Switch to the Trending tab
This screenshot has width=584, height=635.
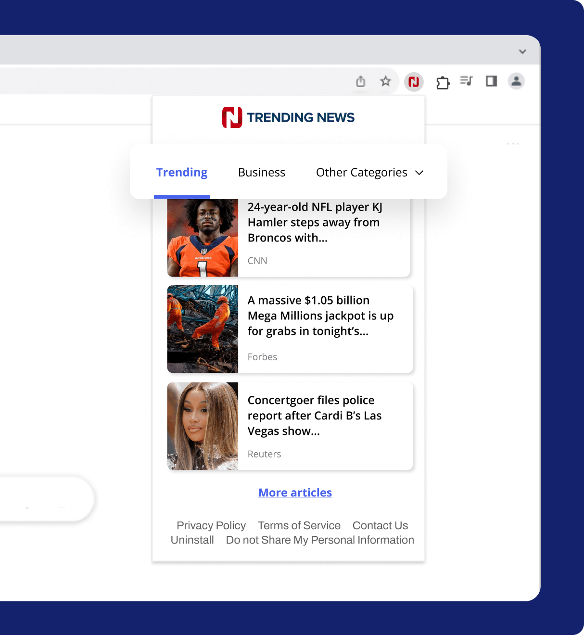click(x=182, y=172)
